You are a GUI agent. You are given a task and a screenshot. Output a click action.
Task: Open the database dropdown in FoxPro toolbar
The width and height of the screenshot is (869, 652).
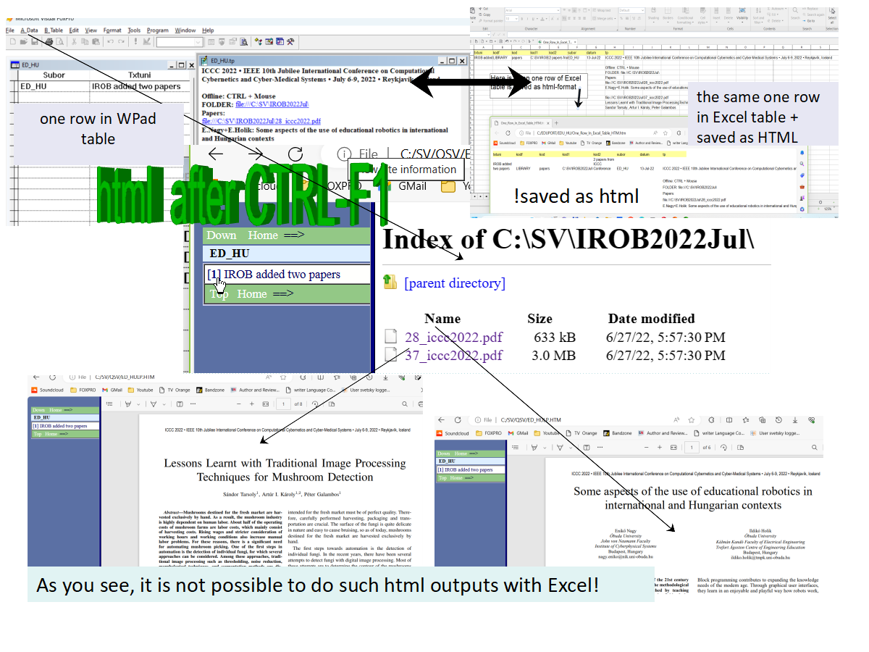(179, 42)
